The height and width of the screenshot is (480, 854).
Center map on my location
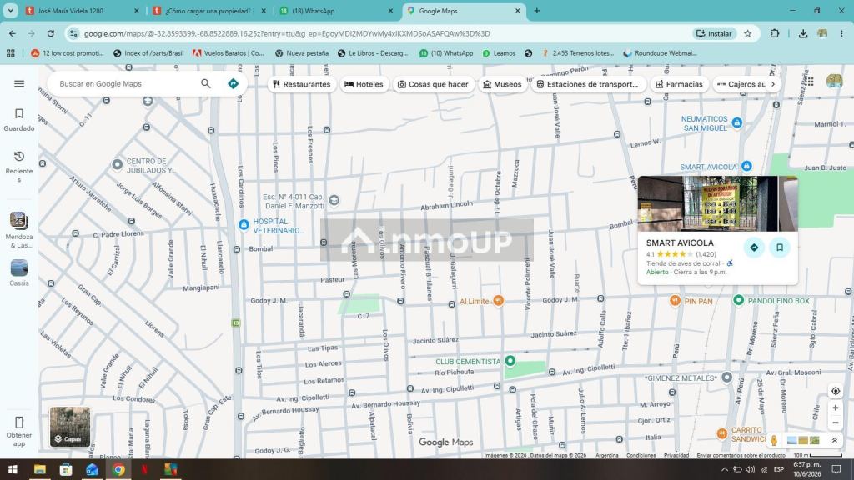point(836,391)
